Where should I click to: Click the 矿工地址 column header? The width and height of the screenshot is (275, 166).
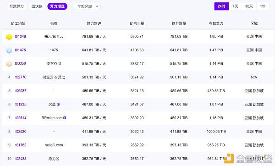pyautogui.click(x=18, y=23)
